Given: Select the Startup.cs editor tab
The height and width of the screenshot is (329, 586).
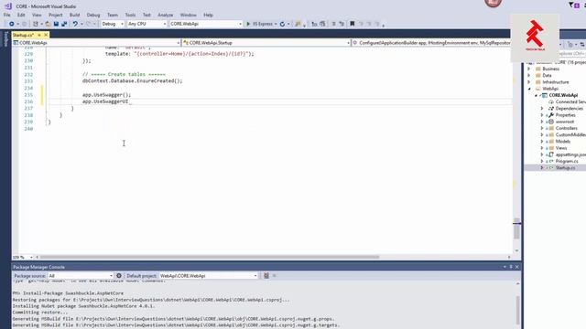Looking at the screenshot, I should click(23, 35).
